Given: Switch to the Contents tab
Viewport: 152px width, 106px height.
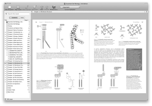Looking at the screenshot, I should (13, 17).
